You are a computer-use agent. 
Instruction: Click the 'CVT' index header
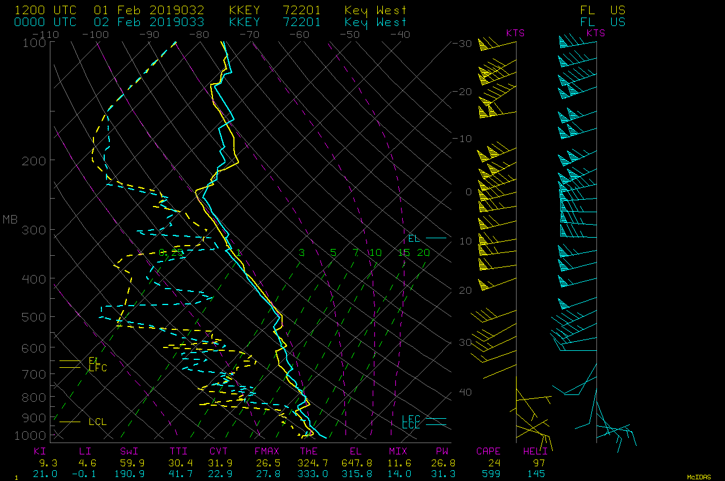coord(219,452)
